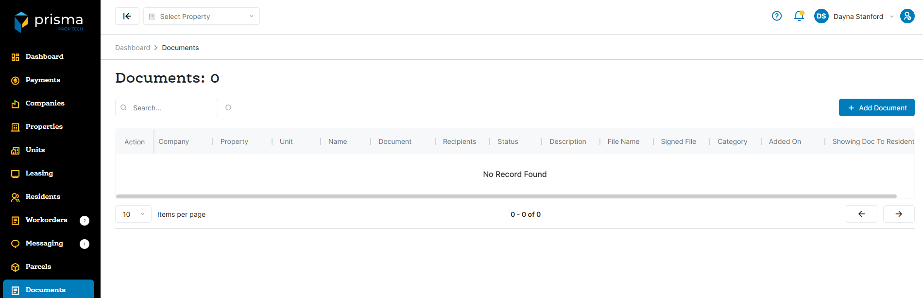Click the horizontal table scrollbar
The image size is (923, 298).
[506, 196]
